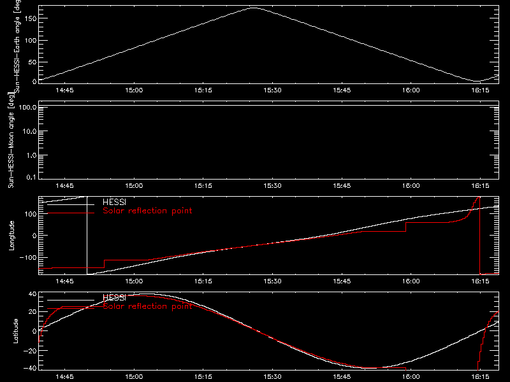This screenshot has height=382, width=510.
Task: Click 16:00 under the Latitude plot
Action: point(411,377)
